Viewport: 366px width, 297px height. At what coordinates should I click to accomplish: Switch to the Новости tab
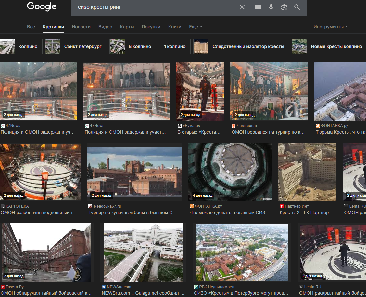click(81, 27)
